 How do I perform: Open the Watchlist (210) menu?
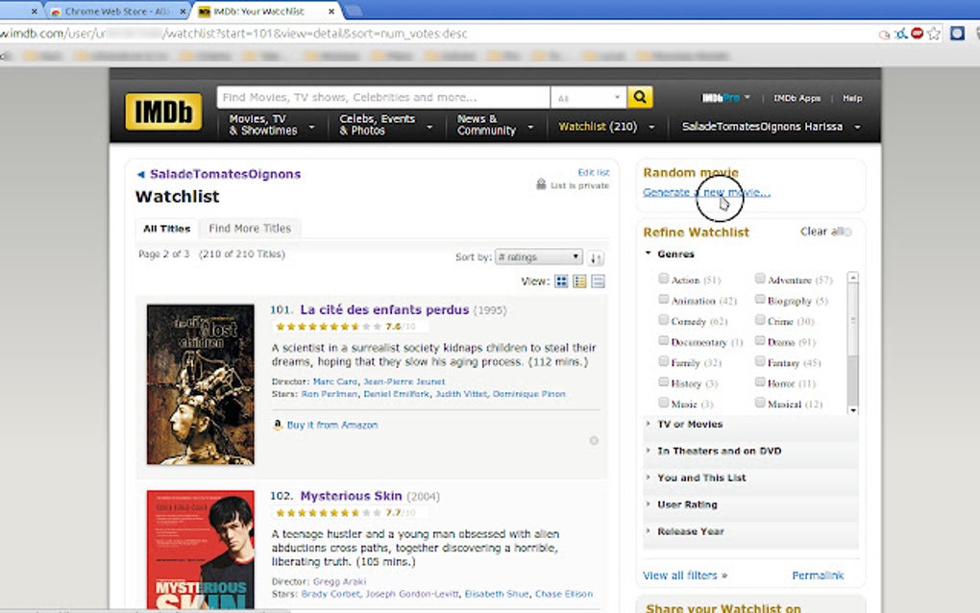coord(606,126)
